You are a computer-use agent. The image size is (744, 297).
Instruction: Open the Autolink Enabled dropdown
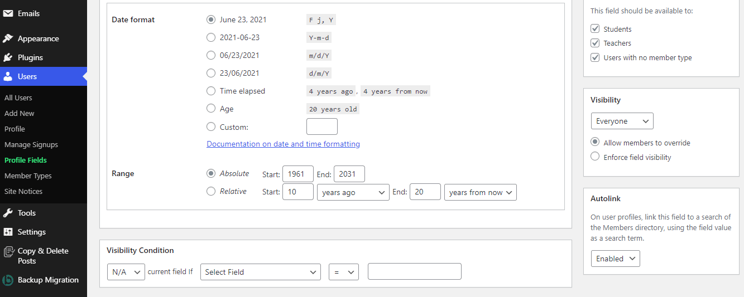click(x=615, y=259)
